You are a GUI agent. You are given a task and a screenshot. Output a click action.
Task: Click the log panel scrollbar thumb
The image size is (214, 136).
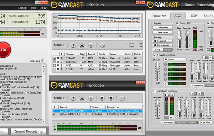43,71
